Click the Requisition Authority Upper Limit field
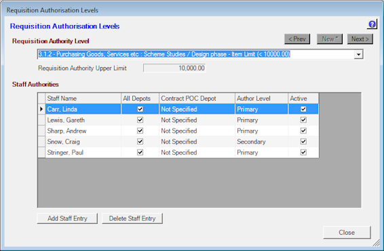384x251 pixels. click(x=174, y=68)
